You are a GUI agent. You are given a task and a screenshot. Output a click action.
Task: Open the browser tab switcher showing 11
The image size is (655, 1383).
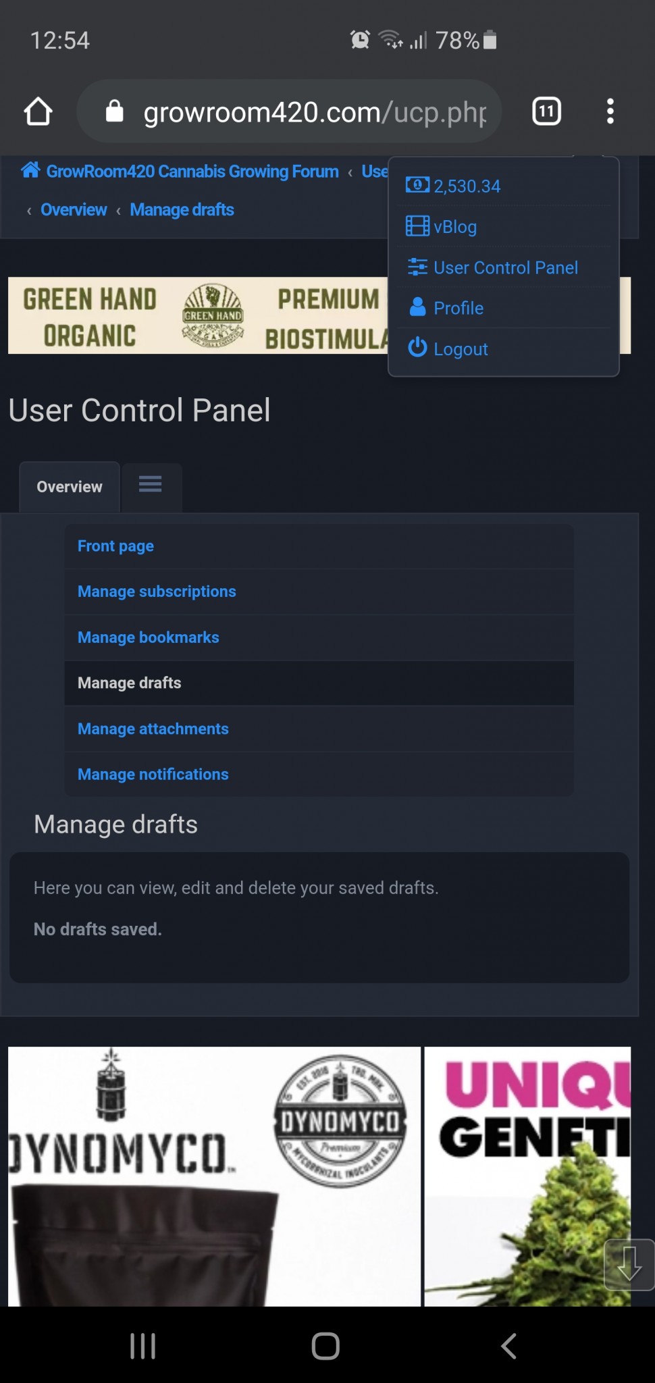click(546, 111)
